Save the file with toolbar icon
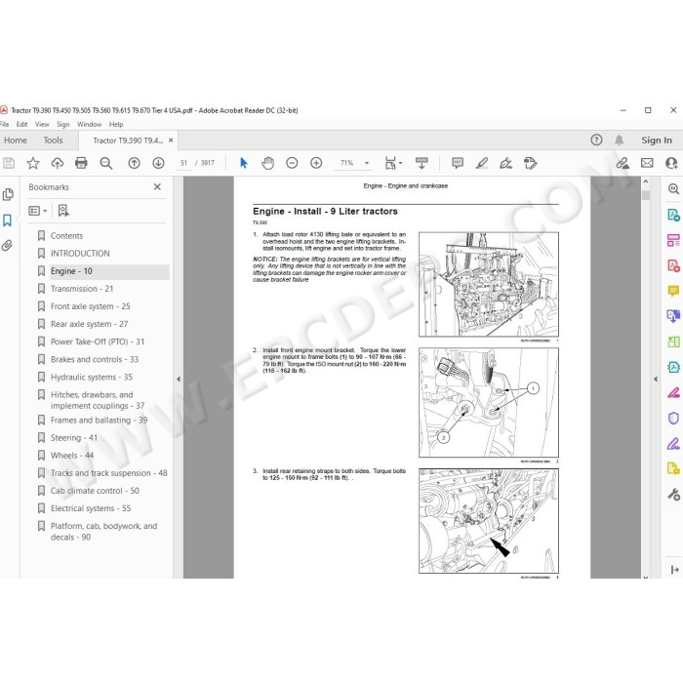 [x=9, y=163]
